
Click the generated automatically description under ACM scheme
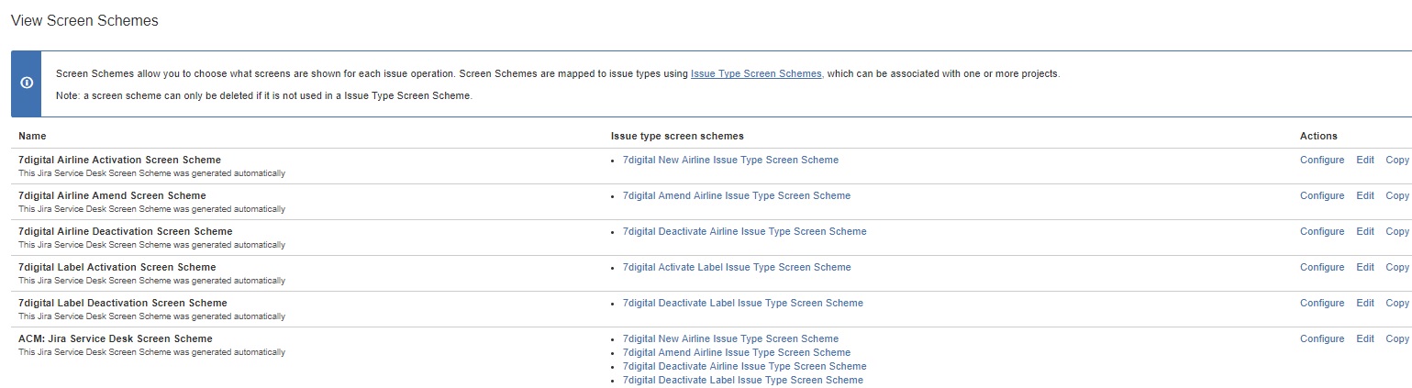151,352
